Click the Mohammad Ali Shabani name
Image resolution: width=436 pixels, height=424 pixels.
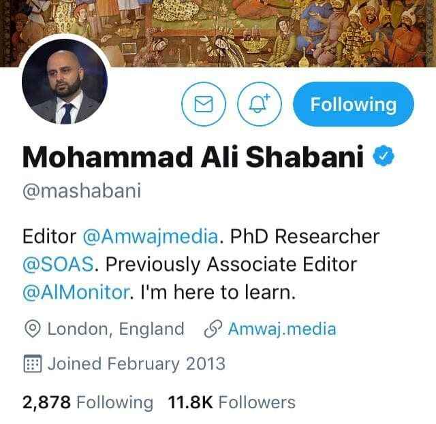pos(193,157)
